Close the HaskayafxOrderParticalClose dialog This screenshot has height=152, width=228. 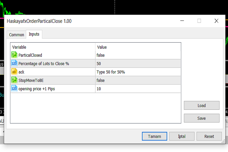[216, 21]
